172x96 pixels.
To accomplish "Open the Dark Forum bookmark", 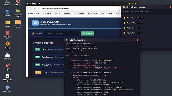I will 92,14.
